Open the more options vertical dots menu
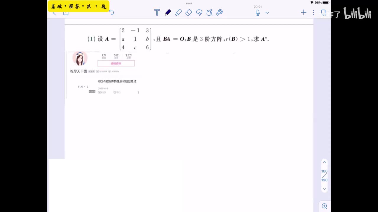Image resolution: width=378 pixels, height=212 pixels. coord(314,12)
